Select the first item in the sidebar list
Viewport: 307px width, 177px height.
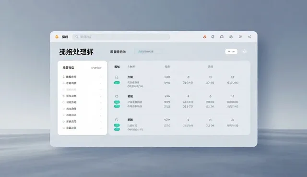click(x=82, y=77)
